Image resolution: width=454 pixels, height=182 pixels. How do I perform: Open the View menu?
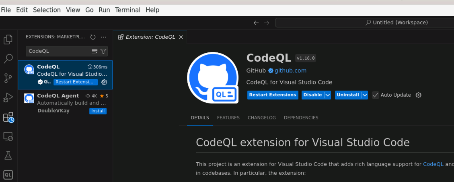(x=73, y=10)
